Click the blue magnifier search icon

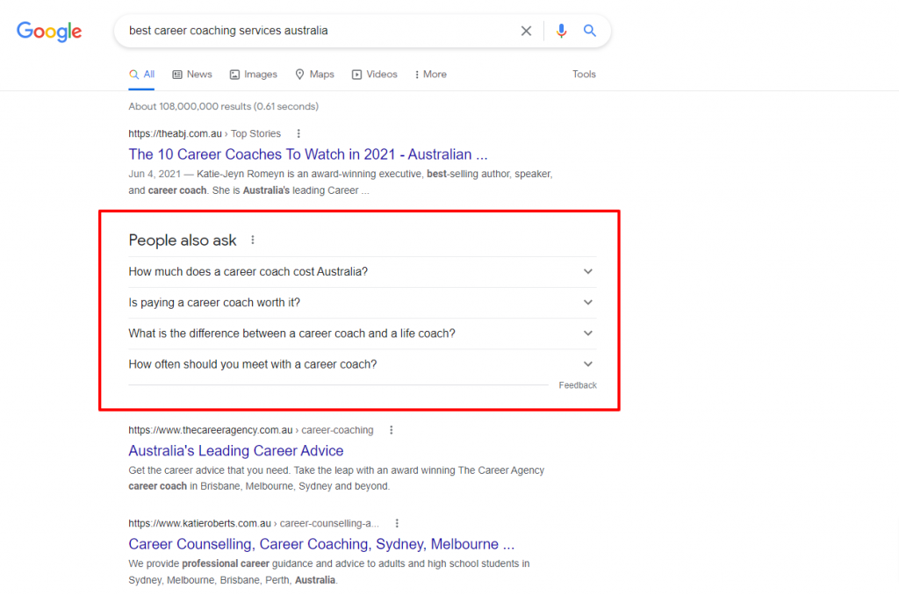pyautogui.click(x=590, y=31)
